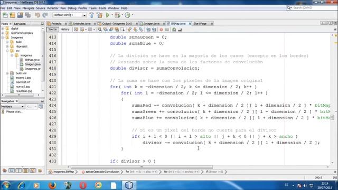Viewport: 338px width, 190px height.
Task: Click the Toggle Bookmark icon
Action: coord(141,30)
